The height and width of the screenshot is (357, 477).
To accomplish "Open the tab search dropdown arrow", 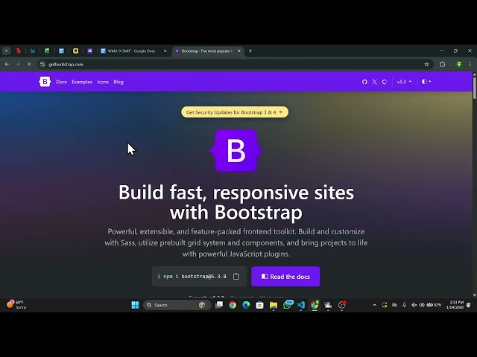I will [x=7, y=51].
